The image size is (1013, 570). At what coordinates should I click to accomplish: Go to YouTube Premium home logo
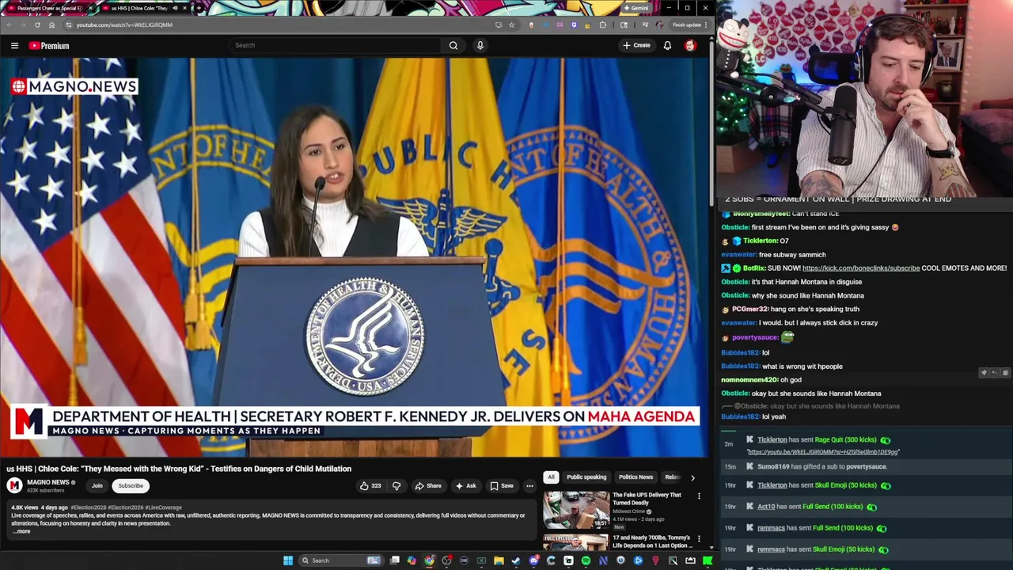click(x=49, y=45)
